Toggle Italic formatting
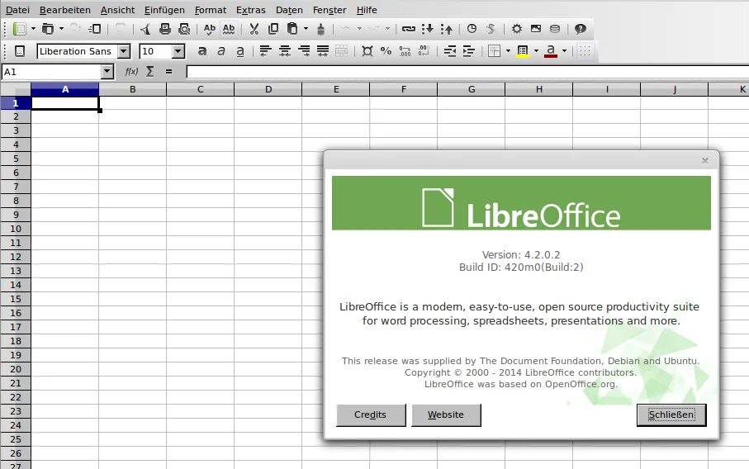This screenshot has height=469, width=749. tap(221, 51)
